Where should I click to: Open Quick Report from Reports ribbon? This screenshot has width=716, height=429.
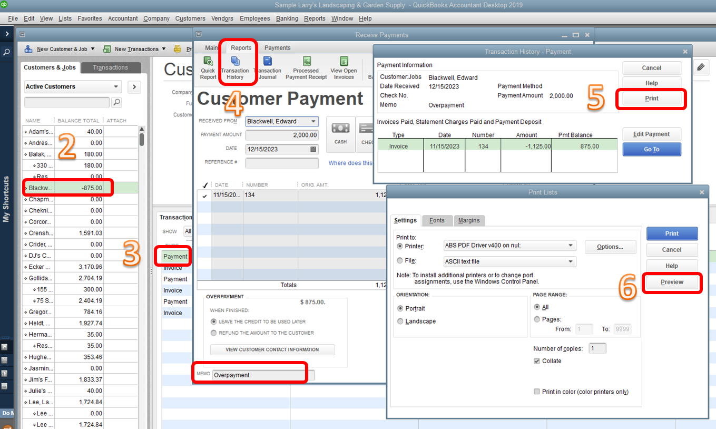tap(208, 67)
